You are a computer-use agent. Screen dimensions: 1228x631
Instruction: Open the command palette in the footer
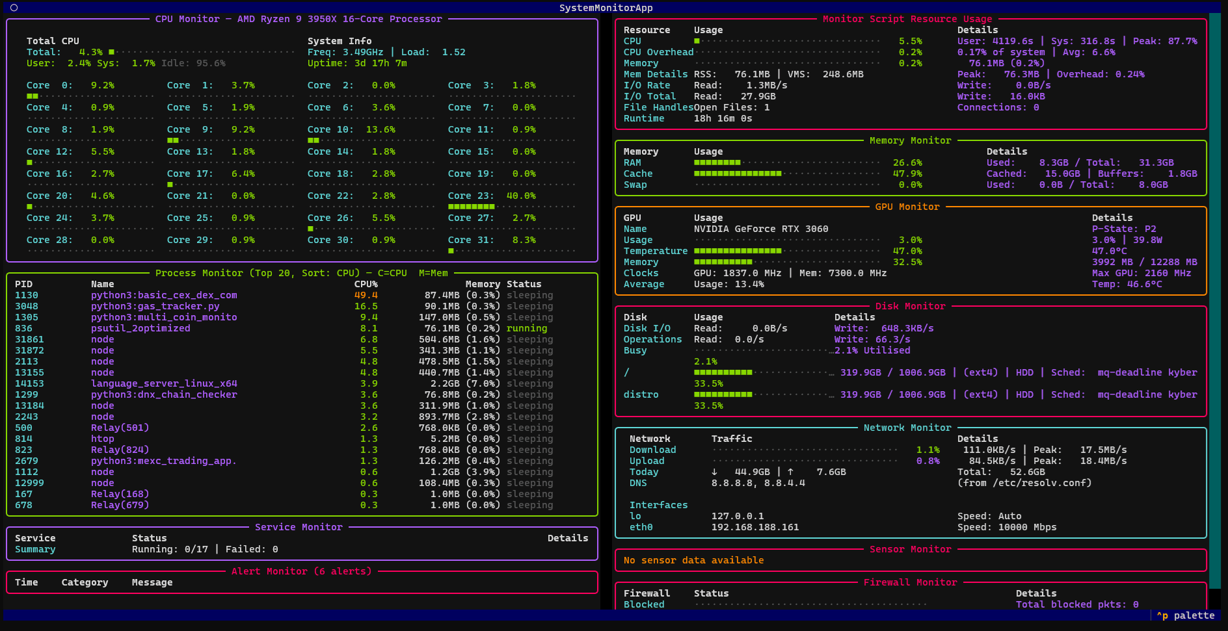coord(1185,615)
